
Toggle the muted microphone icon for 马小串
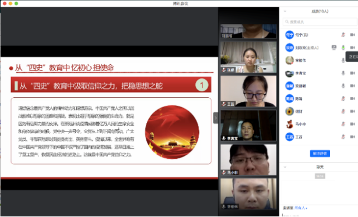point(343,124)
